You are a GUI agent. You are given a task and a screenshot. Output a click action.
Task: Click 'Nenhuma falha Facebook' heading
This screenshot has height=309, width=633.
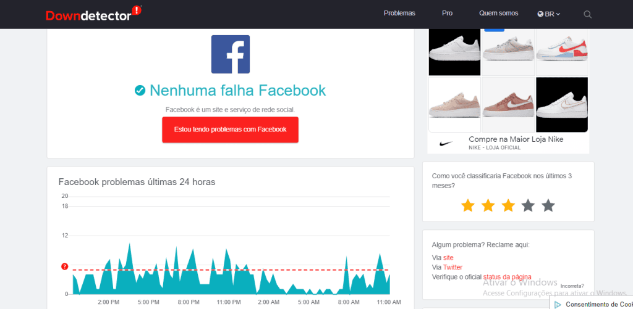click(237, 91)
